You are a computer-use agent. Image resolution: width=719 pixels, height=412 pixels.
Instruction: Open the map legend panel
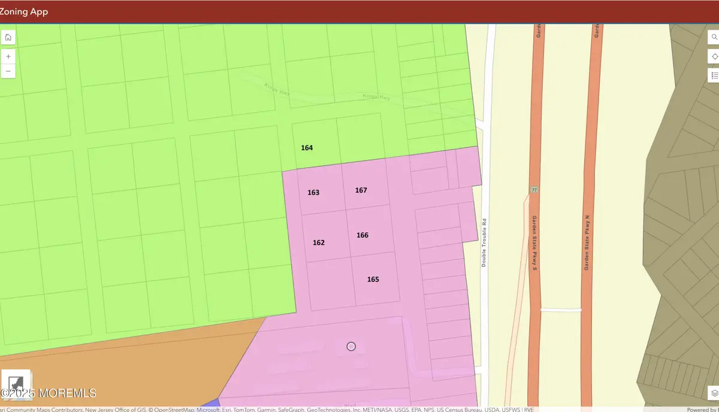pyautogui.click(x=714, y=75)
